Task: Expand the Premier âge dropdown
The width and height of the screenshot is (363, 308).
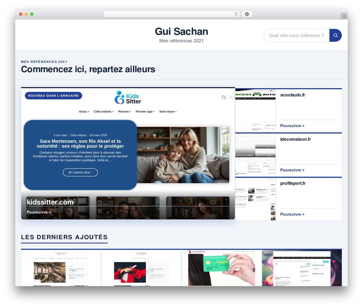Action: coord(145,112)
